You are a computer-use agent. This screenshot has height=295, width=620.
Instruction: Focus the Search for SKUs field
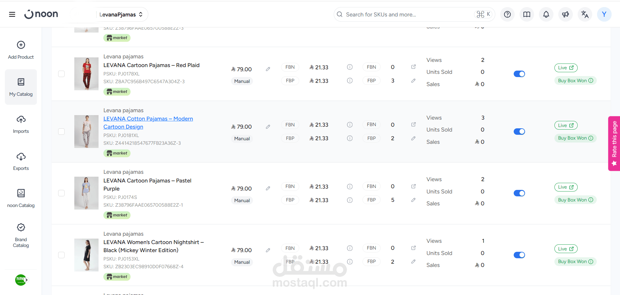click(x=414, y=15)
